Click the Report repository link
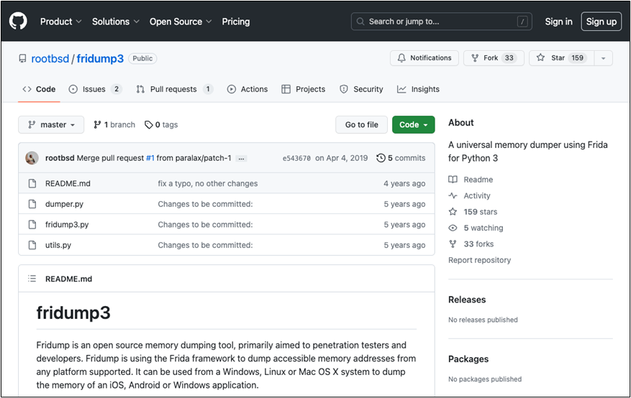 coord(480,260)
